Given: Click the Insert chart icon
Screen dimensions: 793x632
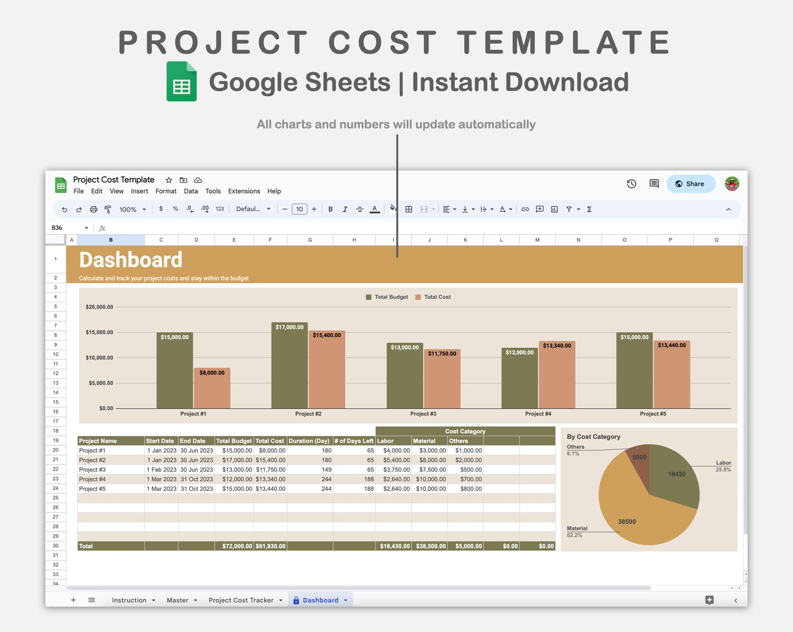Looking at the screenshot, I should 554,209.
